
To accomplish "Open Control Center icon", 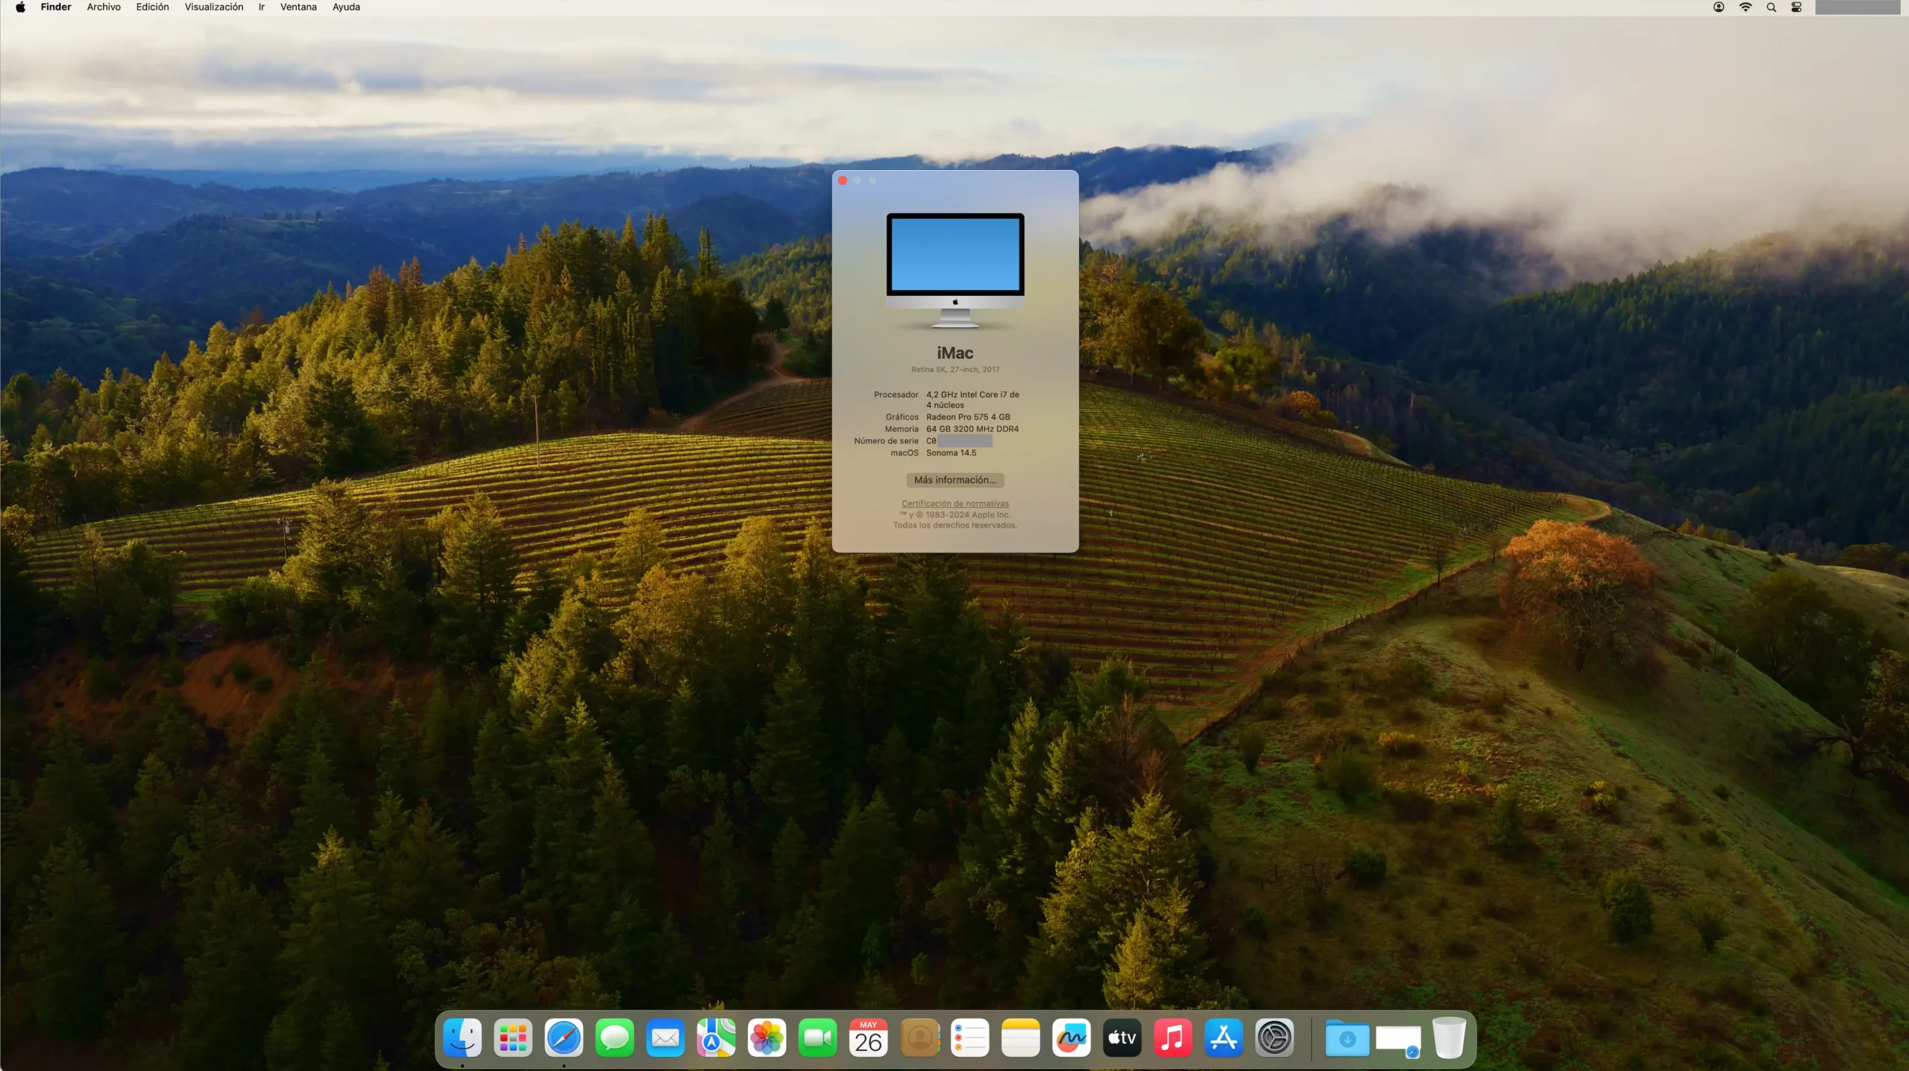I will click(x=1796, y=7).
